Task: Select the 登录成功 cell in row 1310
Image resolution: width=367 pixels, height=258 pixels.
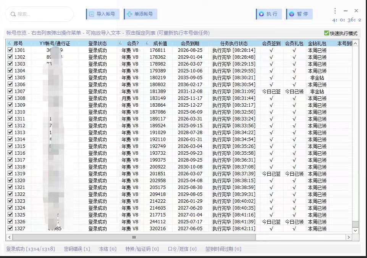Action: tap(98, 112)
